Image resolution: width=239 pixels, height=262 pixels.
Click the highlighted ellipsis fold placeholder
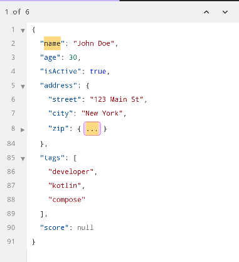pyautogui.click(x=92, y=129)
